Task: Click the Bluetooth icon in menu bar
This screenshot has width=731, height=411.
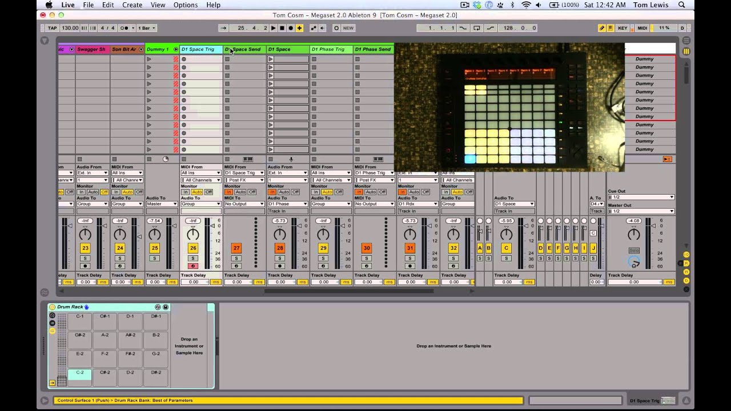Action: [512, 5]
